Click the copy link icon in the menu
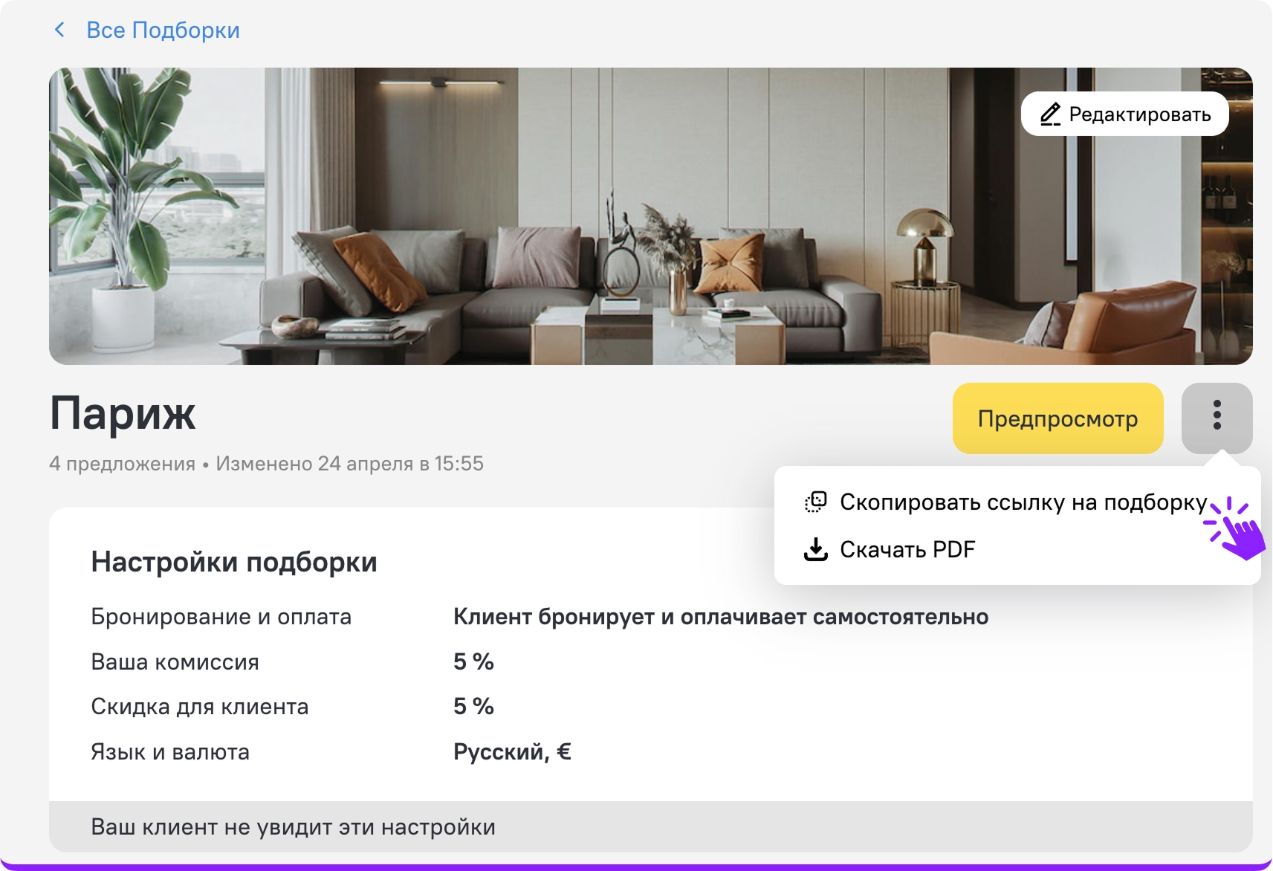 click(816, 502)
